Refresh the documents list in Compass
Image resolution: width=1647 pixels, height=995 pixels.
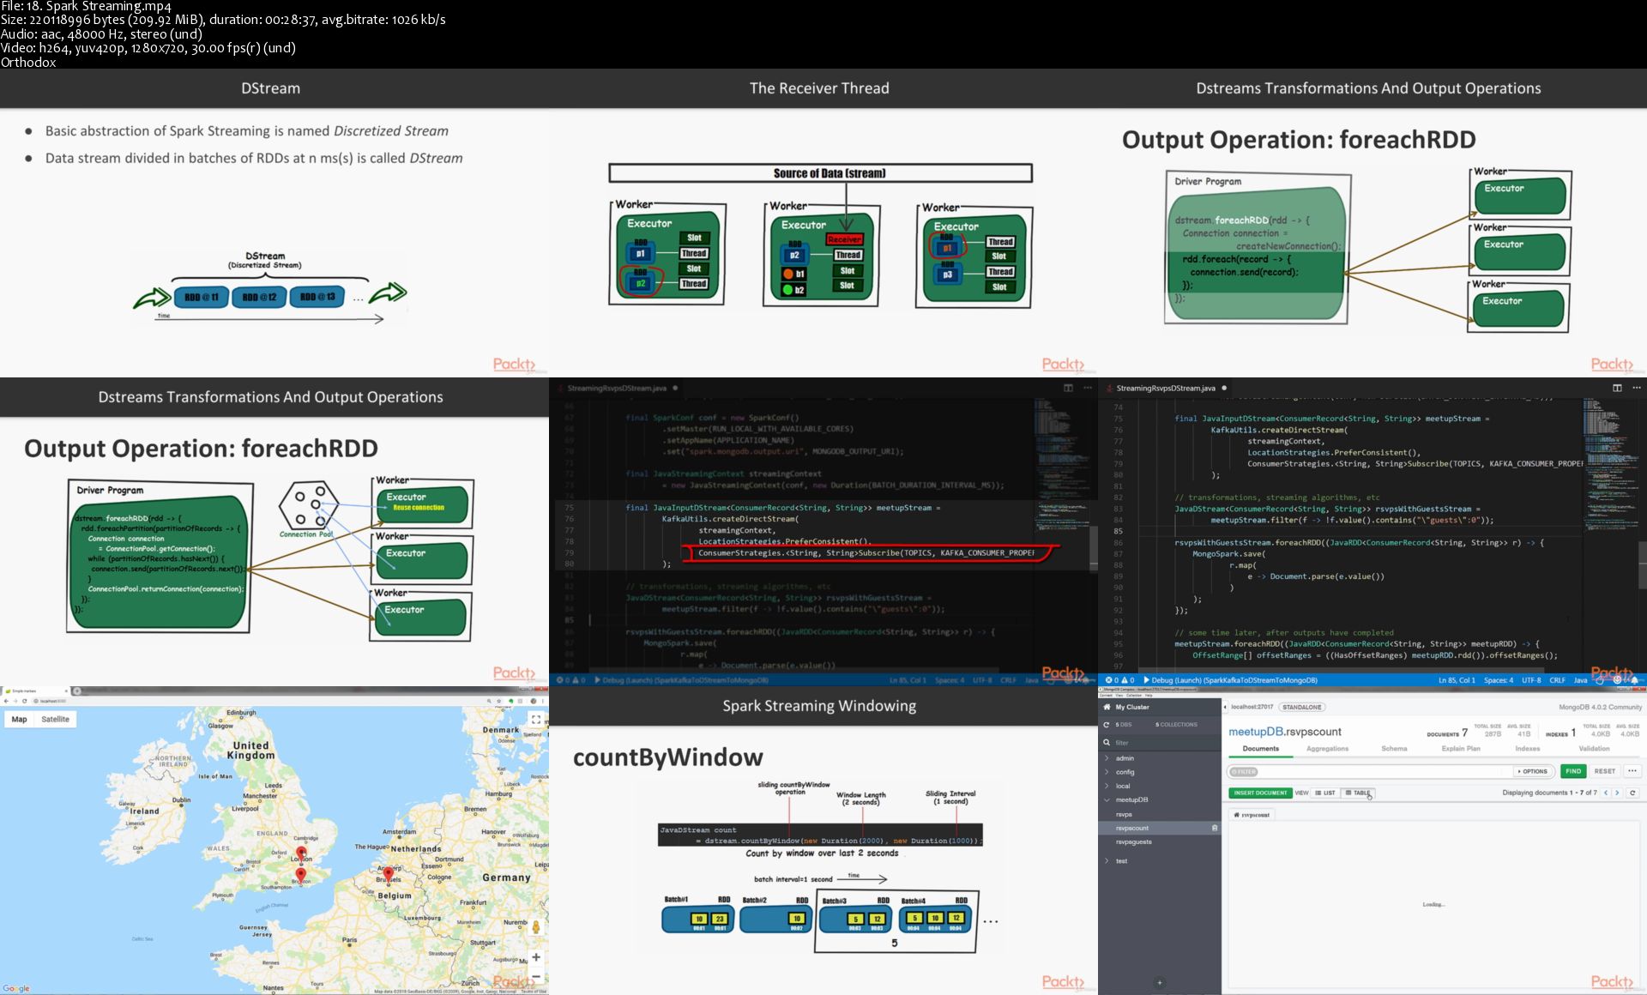click(x=1632, y=793)
